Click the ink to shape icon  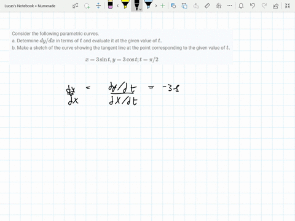(184, 6)
